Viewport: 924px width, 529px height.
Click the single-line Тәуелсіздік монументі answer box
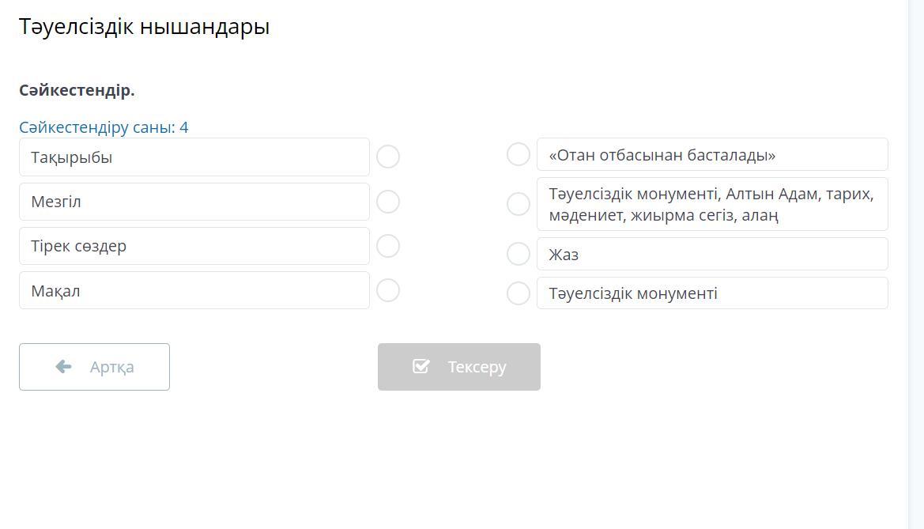[711, 293]
